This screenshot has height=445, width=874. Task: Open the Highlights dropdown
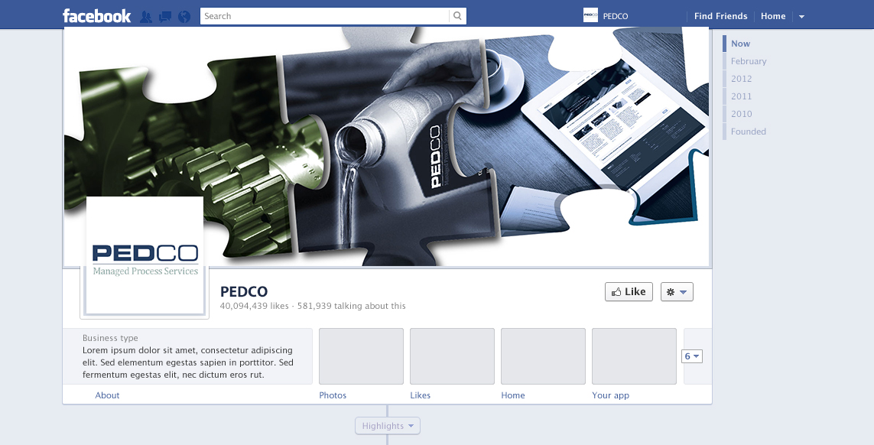pos(388,425)
